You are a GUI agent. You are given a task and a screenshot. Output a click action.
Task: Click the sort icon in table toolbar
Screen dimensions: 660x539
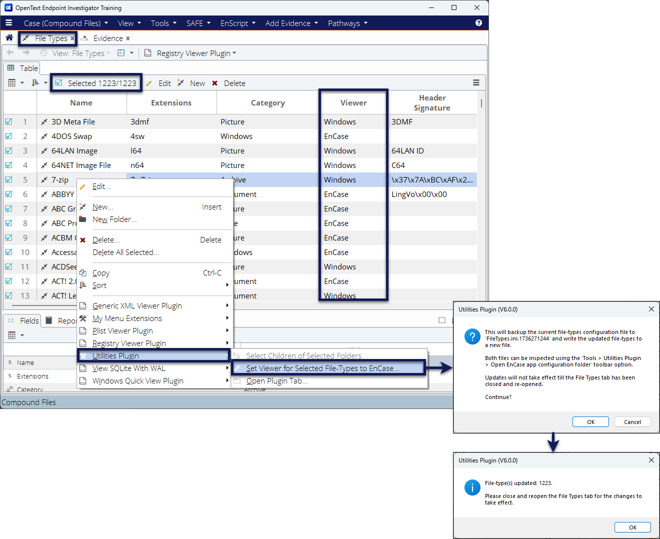point(35,83)
